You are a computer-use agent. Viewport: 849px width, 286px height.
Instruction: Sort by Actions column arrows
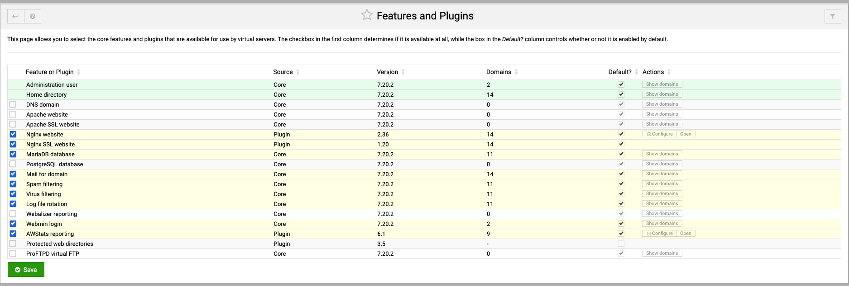[669, 72]
